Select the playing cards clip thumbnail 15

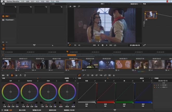click(x=123, y=64)
